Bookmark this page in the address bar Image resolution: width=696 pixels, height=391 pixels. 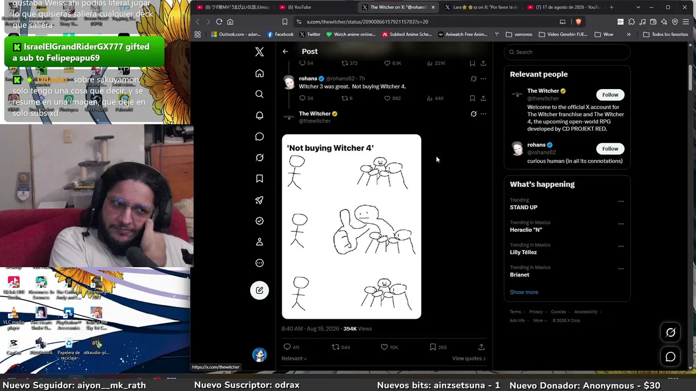click(x=284, y=22)
